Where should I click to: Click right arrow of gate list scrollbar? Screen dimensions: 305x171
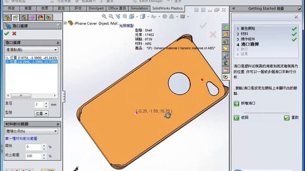coord(55,95)
